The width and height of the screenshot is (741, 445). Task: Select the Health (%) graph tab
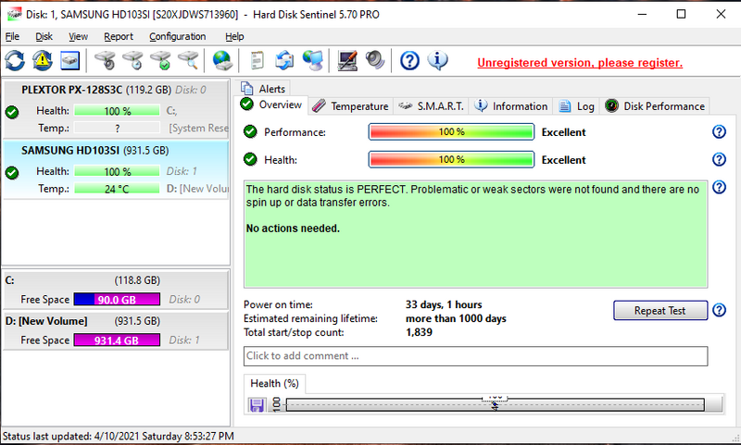[x=274, y=383]
